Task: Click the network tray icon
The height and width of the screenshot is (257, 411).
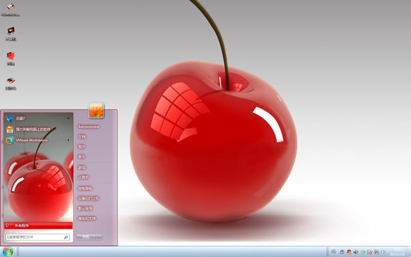Action: click(376, 252)
